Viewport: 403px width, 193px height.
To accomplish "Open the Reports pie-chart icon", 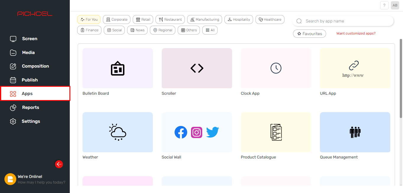I will click(13, 107).
